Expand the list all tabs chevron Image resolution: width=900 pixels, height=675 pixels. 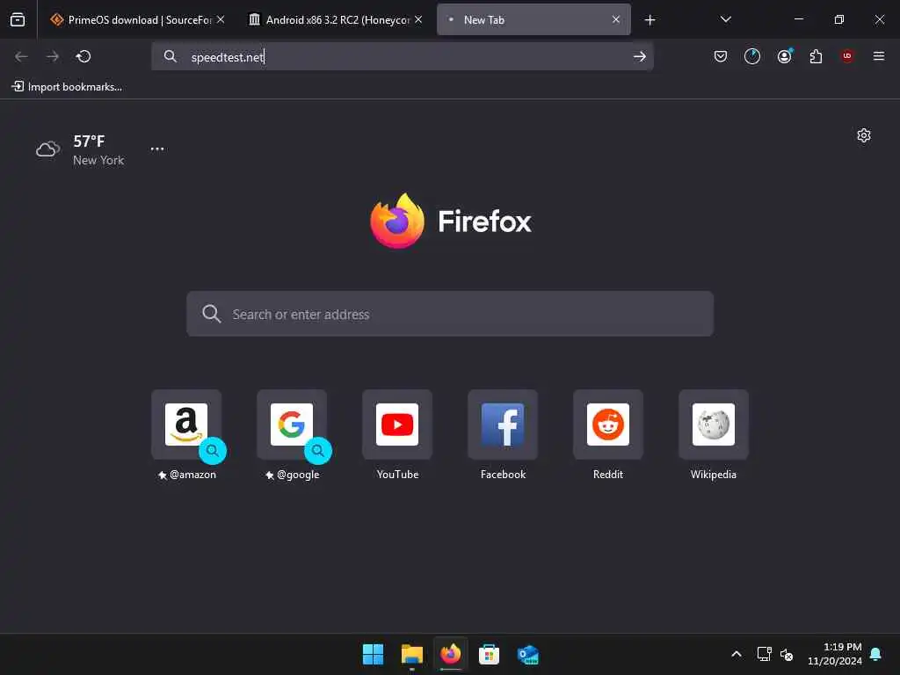click(x=725, y=19)
